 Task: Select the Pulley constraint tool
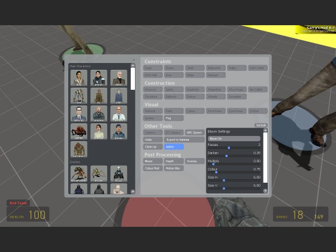click(237, 68)
